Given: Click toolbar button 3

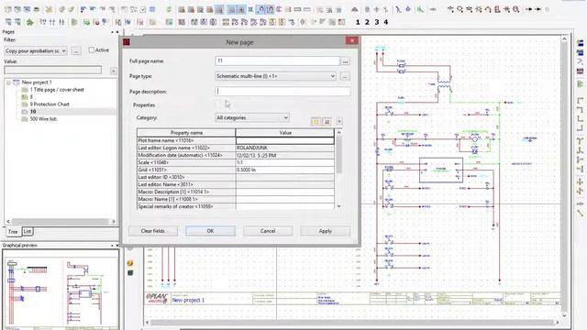Looking at the screenshot, I should click(376, 22).
